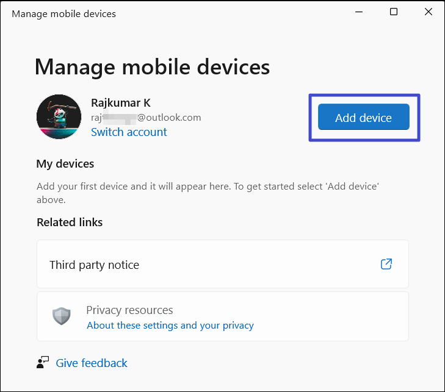Minimize the Manage mobile devices window
The width and height of the screenshot is (445, 392).
point(358,13)
